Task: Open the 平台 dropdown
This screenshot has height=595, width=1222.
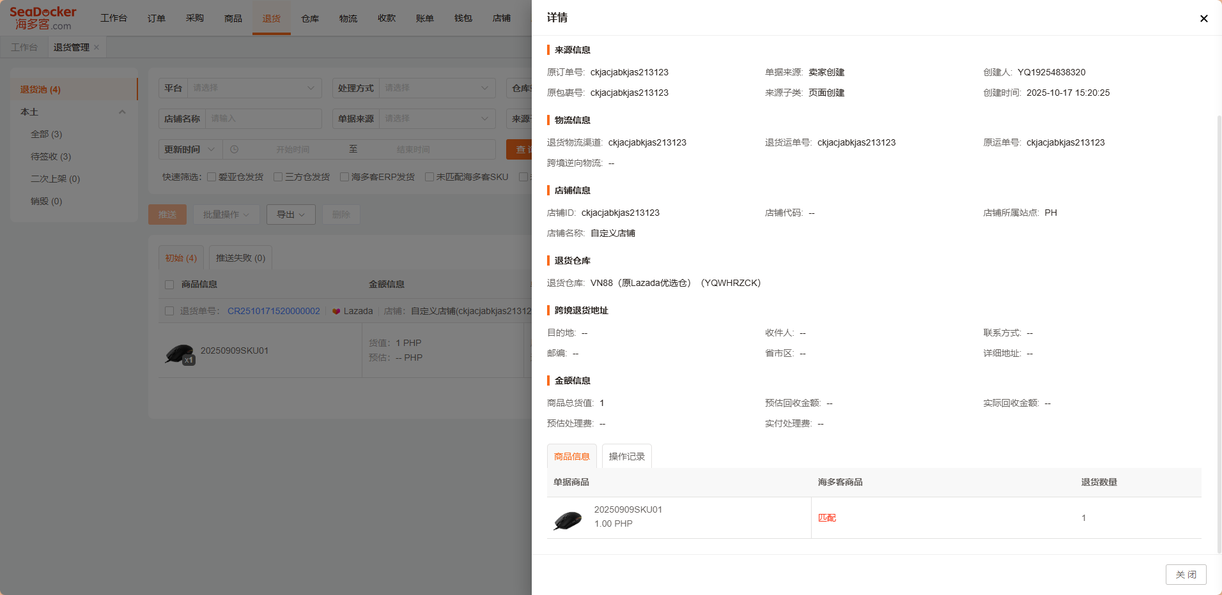Action: click(x=254, y=88)
